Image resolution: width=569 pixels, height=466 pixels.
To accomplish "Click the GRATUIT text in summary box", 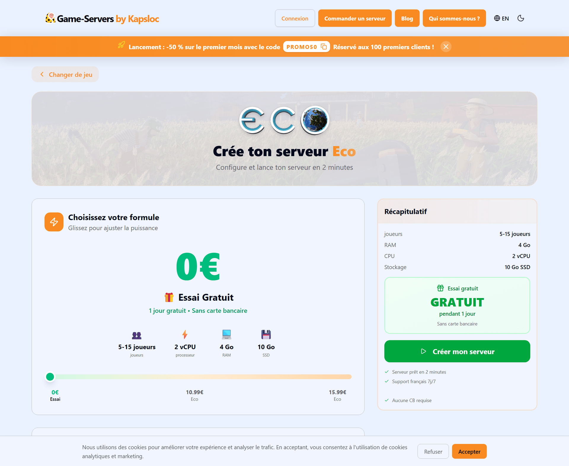I will pos(457,302).
